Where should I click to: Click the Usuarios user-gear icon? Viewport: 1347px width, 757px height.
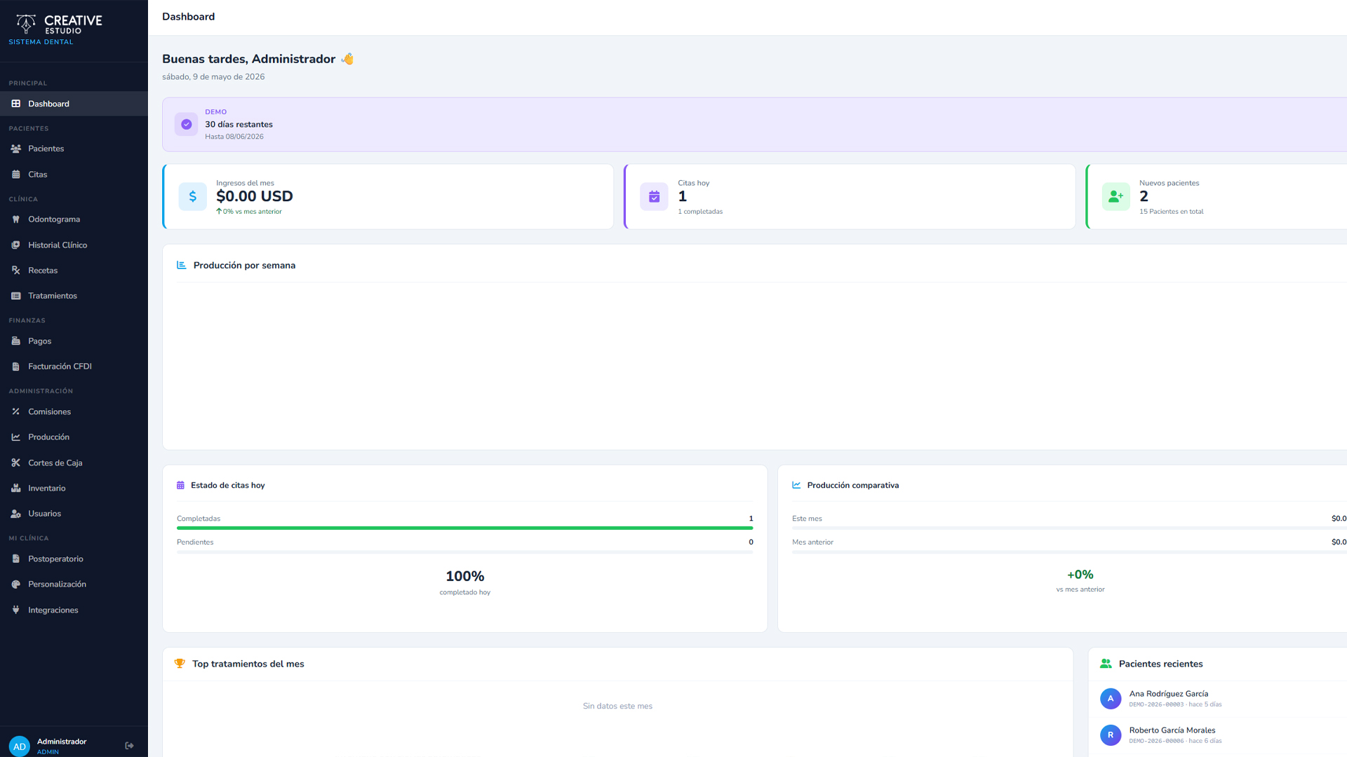tap(15, 514)
